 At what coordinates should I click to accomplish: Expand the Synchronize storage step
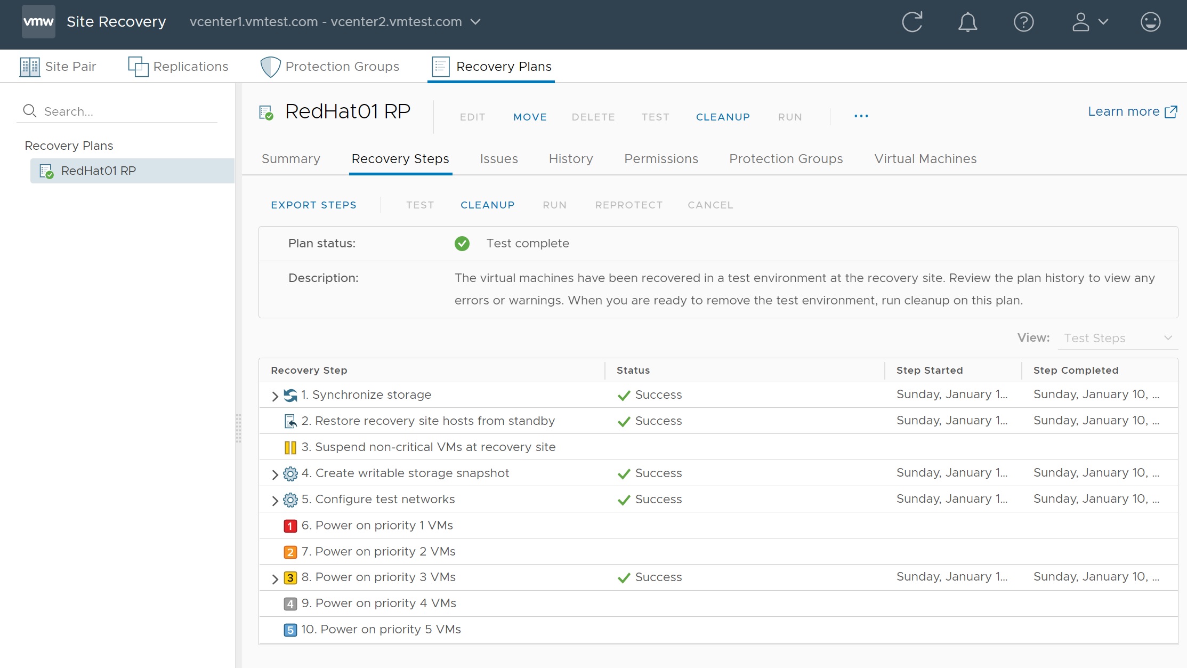tap(275, 396)
